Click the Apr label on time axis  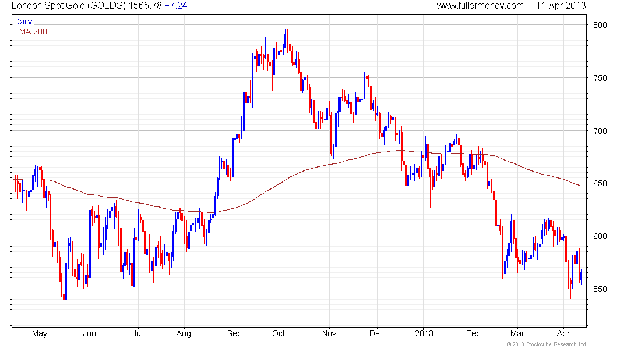pyautogui.click(x=563, y=334)
